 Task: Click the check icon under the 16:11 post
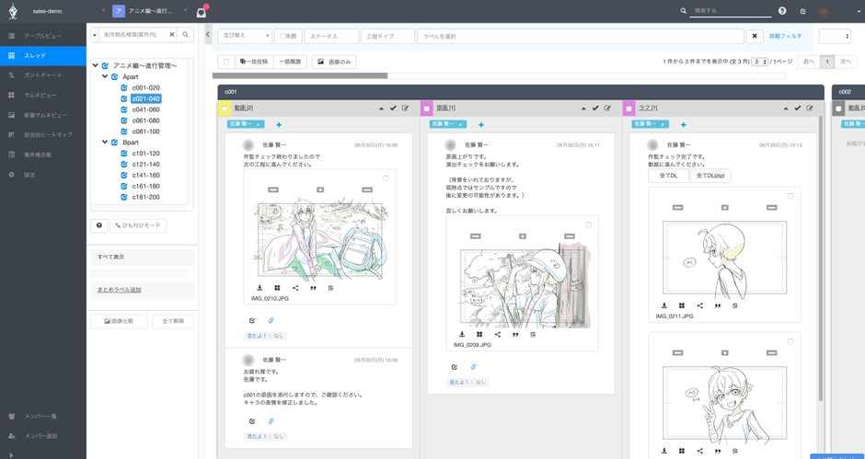coord(454,367)
